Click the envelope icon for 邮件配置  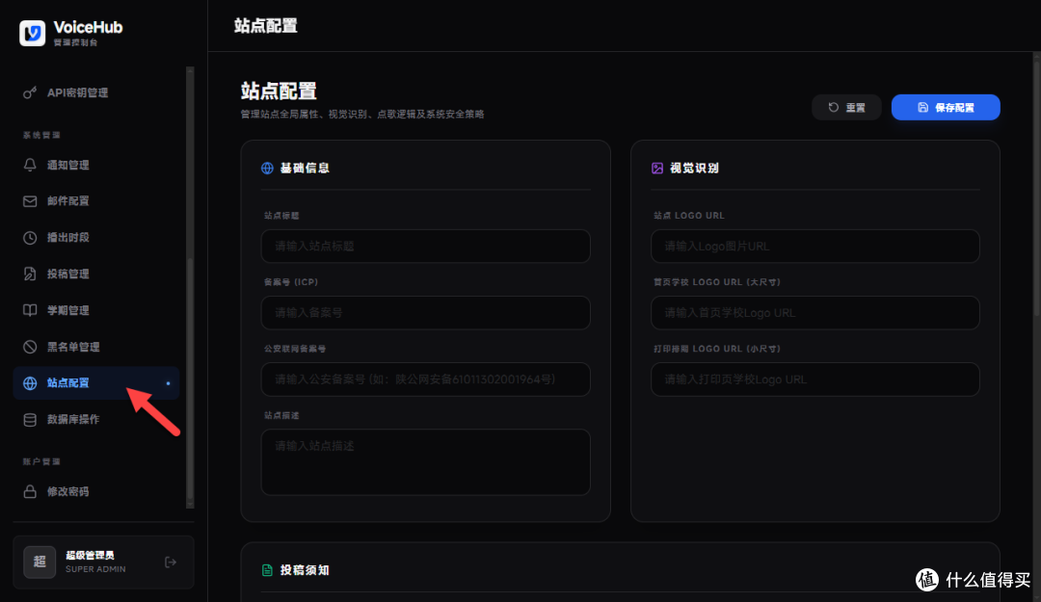pyautogui.click(x=30, y=201)
